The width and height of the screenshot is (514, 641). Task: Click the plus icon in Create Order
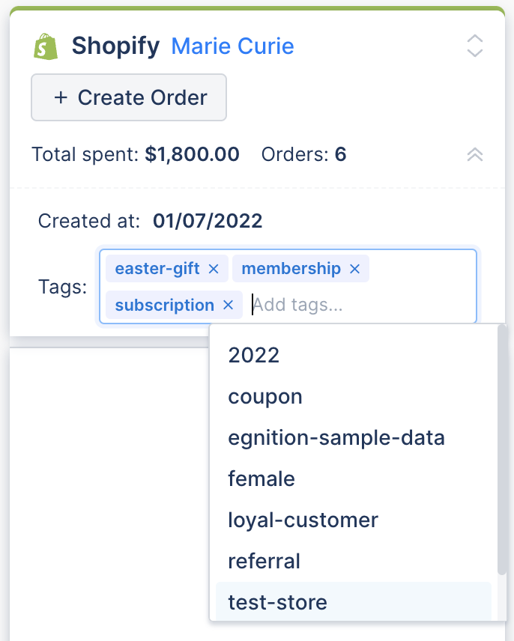tap(61, 97)
